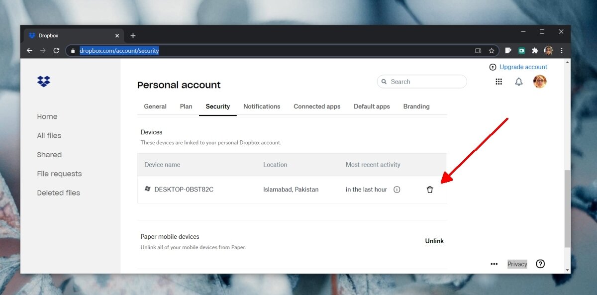Viewport: 597px width, 295px height.
Task: Click inside the Search field
Action: (x=422, y=81)
